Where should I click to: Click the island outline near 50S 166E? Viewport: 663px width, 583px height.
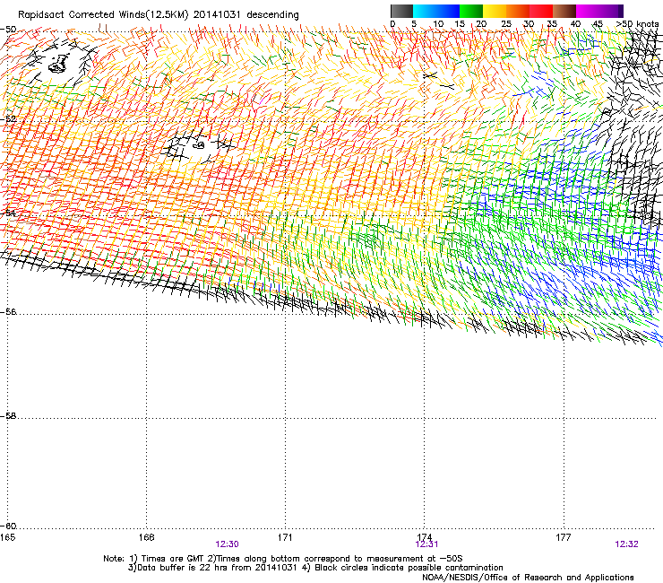coord(58,64)
